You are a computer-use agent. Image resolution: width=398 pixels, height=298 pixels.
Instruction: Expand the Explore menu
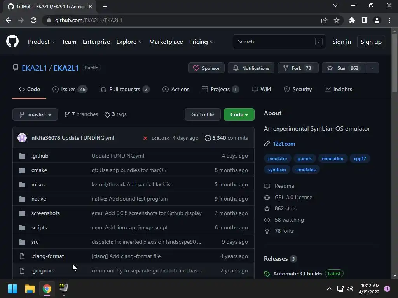point(129,42)
